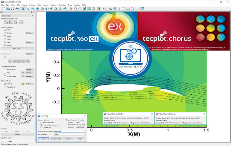
Task: Create a new layout with New icon
Action: [x=4, y=9]
